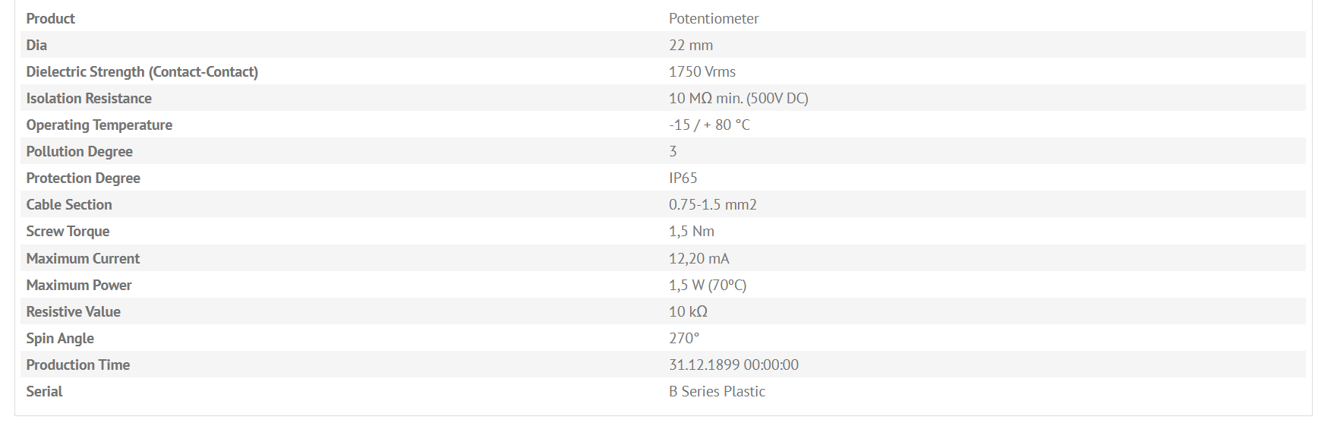Select the 10 MΩ min. (500V DC) value
The height and width of the screenshot is (423, 1318).
click(x=739, y=98)
